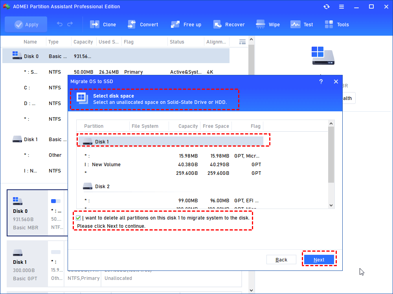Click the Used Space column header
Viewport: 393px width, 294px height.
click(108, 42)
